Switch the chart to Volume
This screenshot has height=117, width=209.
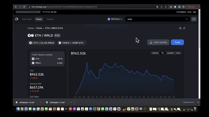click(x=155, y=53)
